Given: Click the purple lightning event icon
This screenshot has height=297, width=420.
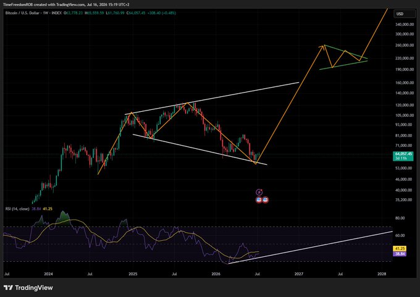Looking at the screenshot, I should pyautogui.click(x=259, y=192).
